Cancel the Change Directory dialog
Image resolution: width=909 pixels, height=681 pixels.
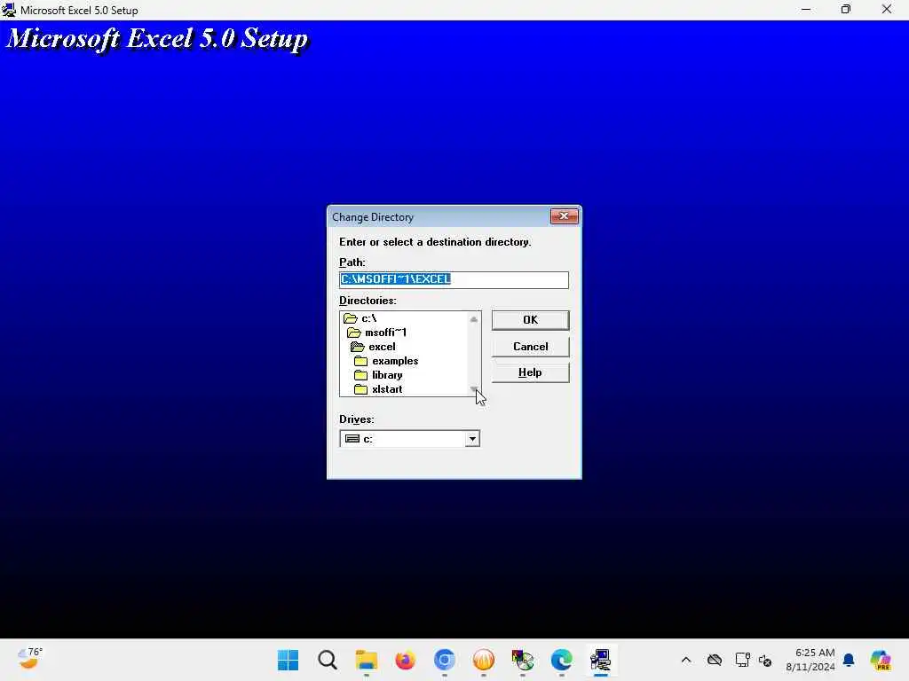[x=530, y=347]
